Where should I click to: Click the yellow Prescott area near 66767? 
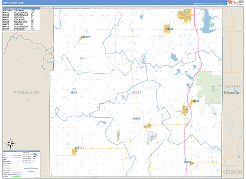(x=191, y=164)
